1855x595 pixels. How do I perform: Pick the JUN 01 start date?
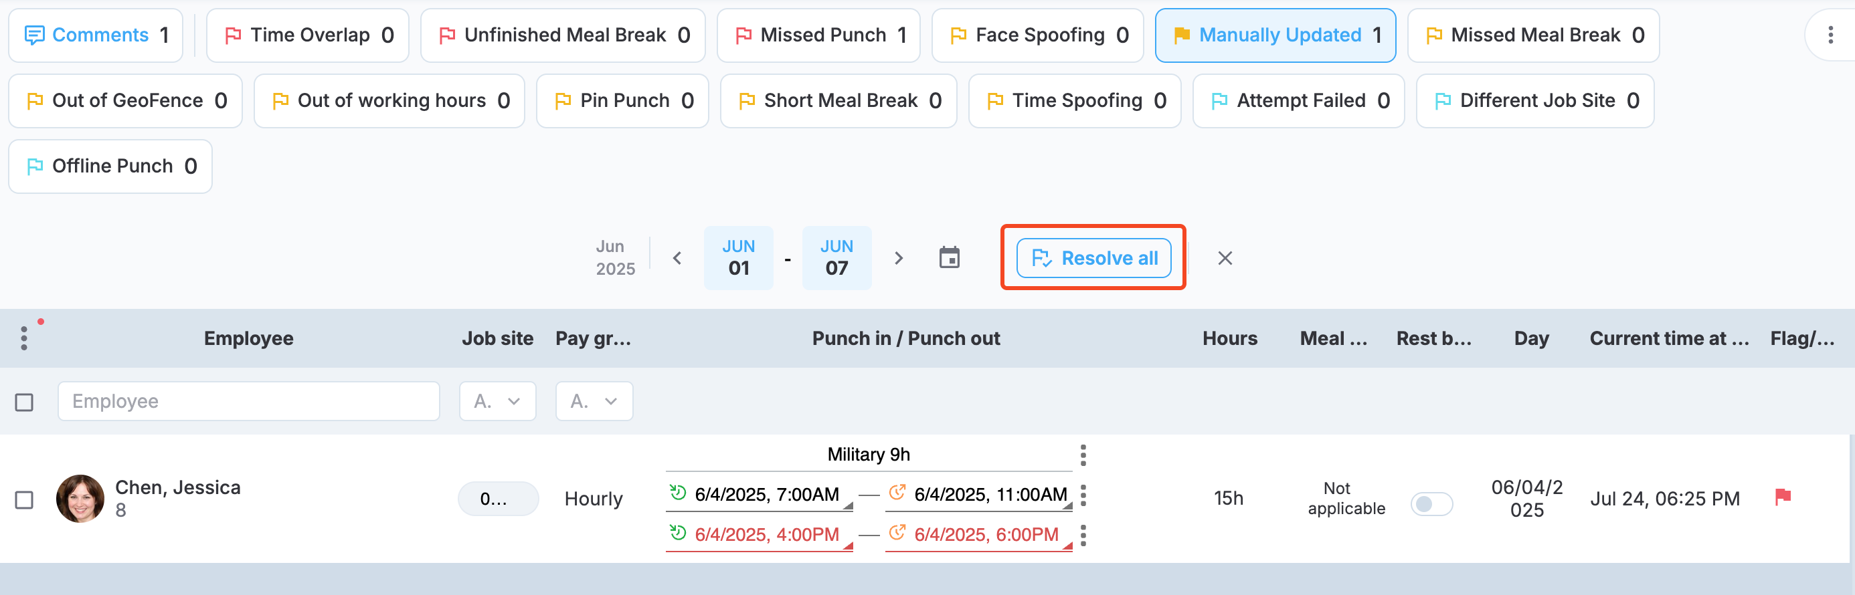[739, 257]
